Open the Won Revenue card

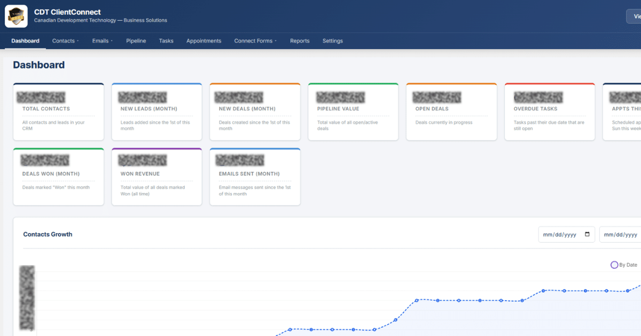[157, 177]
